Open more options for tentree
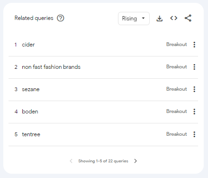The width and height of the screenshot is (208, 178). (x=194, y=134)
